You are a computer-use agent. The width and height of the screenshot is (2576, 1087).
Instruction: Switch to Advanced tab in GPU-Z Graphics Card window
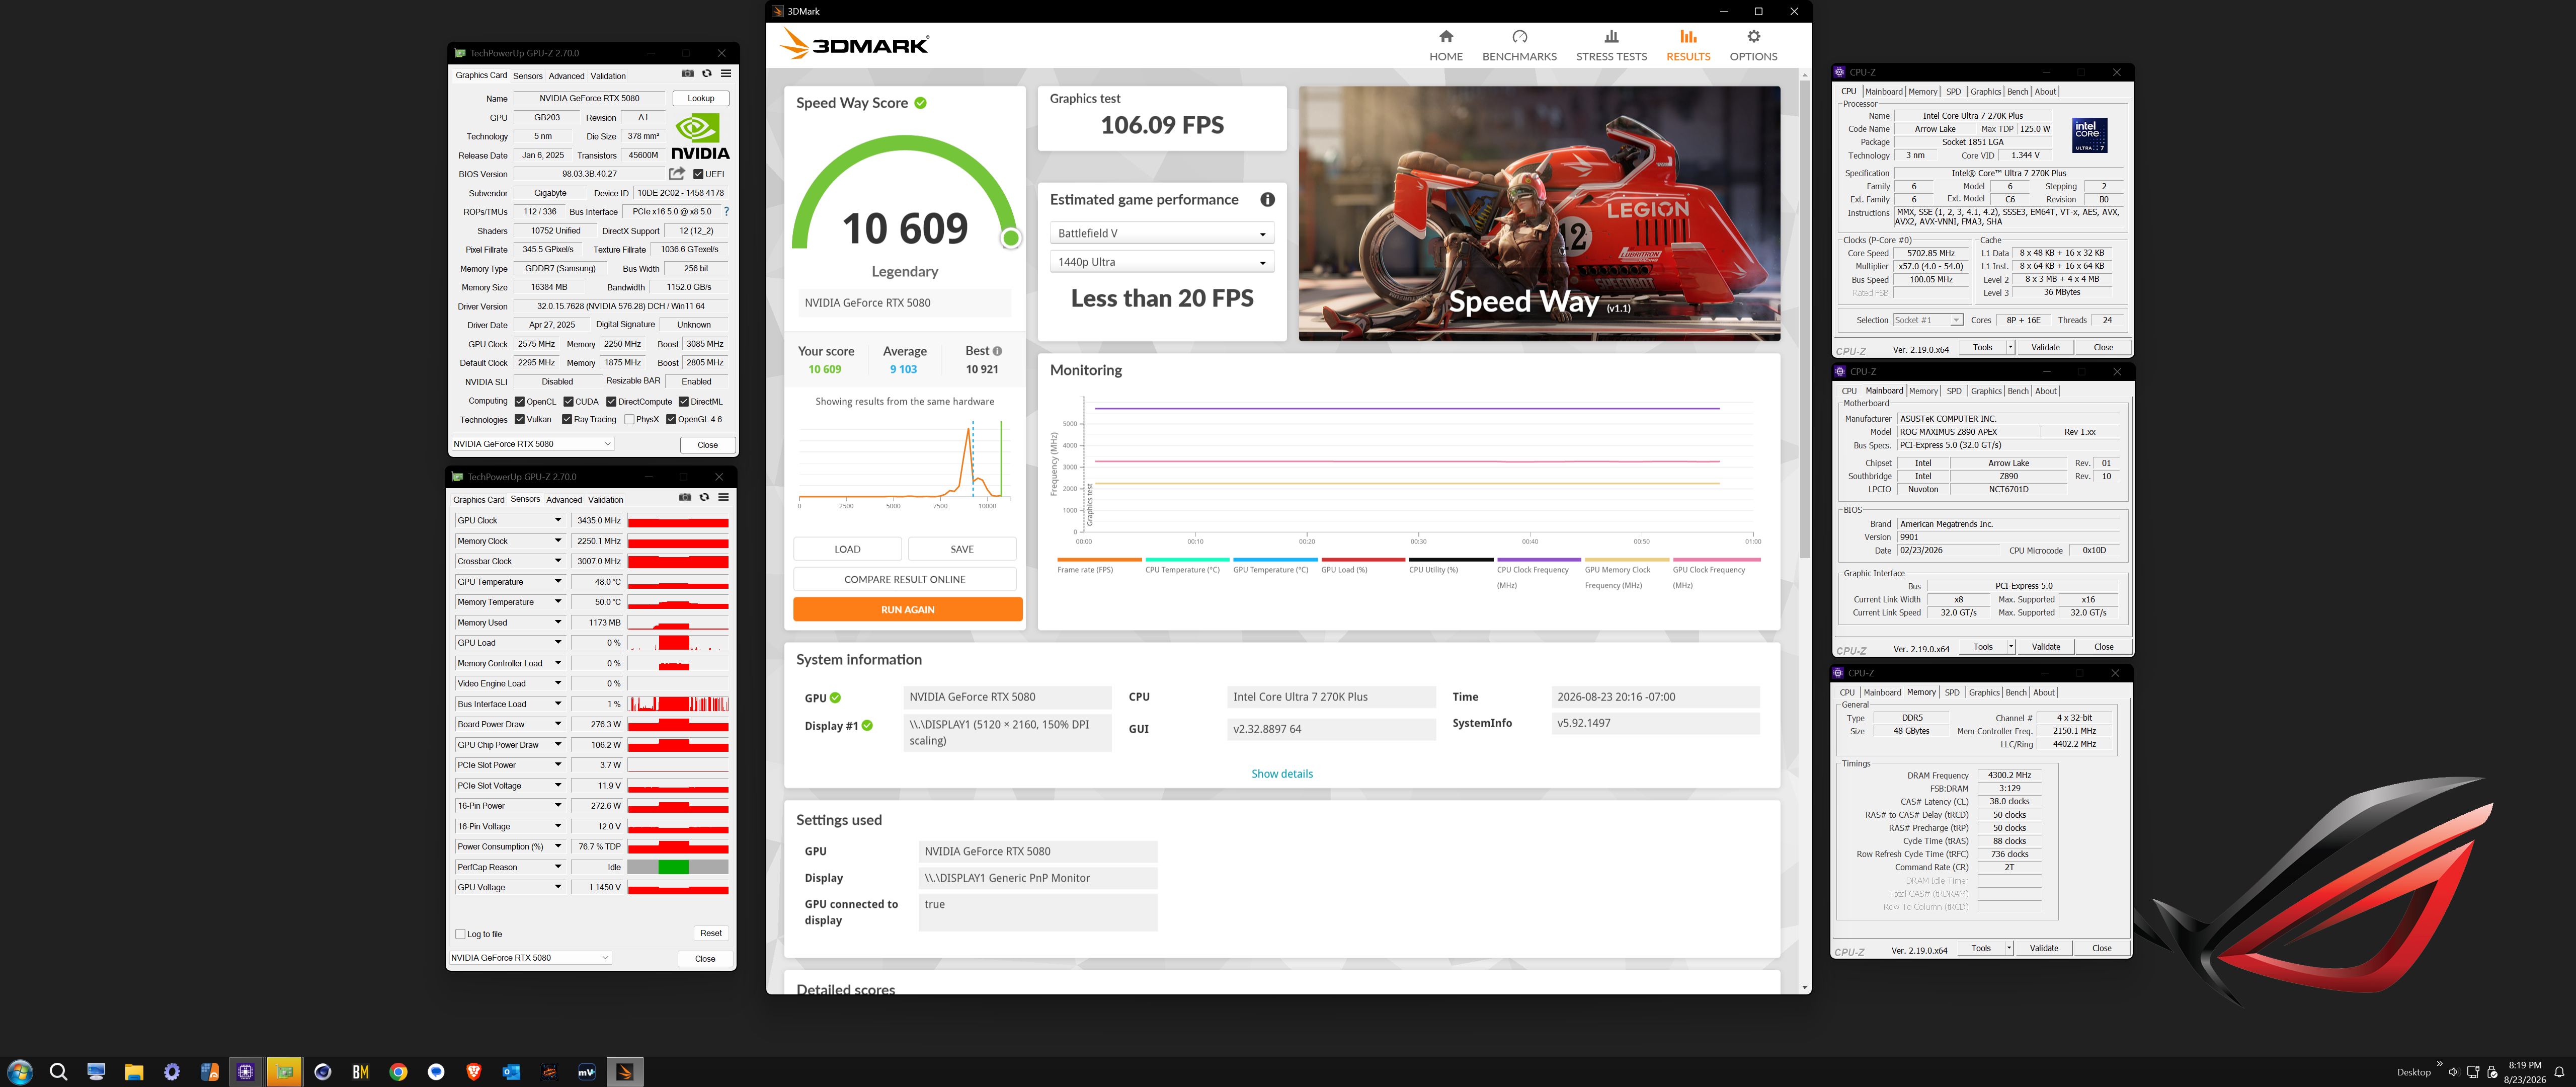(x=566, y=76)
